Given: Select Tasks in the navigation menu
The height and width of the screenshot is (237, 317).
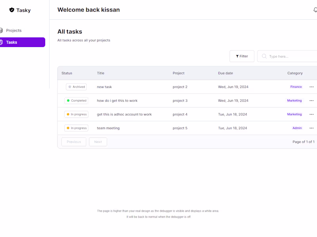Looking at the screenshot, I should tap(11, 42).
